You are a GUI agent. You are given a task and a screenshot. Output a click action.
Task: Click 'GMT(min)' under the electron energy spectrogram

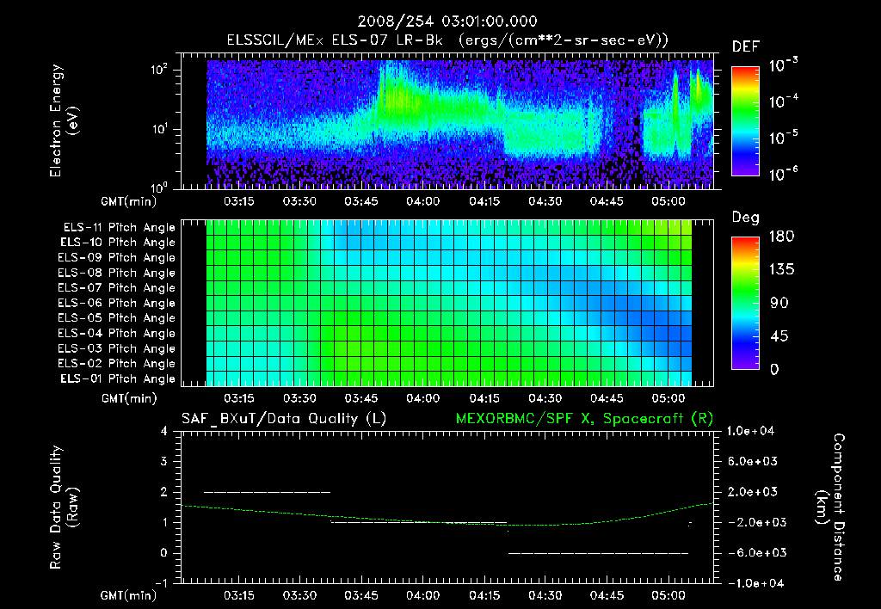tap(128, 201)
